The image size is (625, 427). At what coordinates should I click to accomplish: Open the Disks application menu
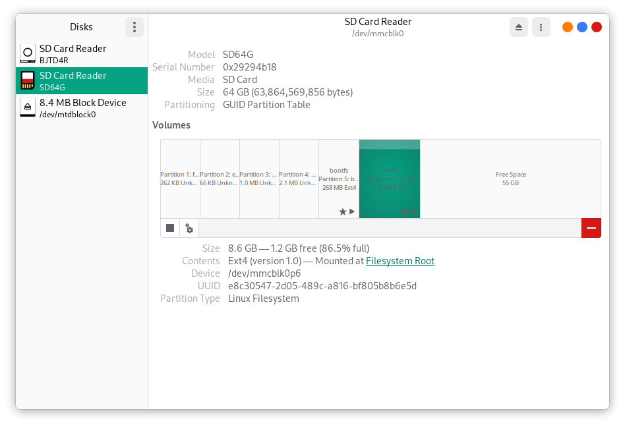tap(134, 27)
